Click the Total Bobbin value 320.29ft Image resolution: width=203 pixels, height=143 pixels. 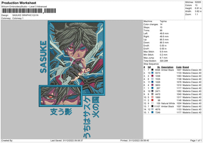tap(164, 61)
